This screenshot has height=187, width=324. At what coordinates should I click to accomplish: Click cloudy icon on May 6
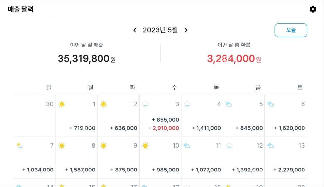[271, 104]
